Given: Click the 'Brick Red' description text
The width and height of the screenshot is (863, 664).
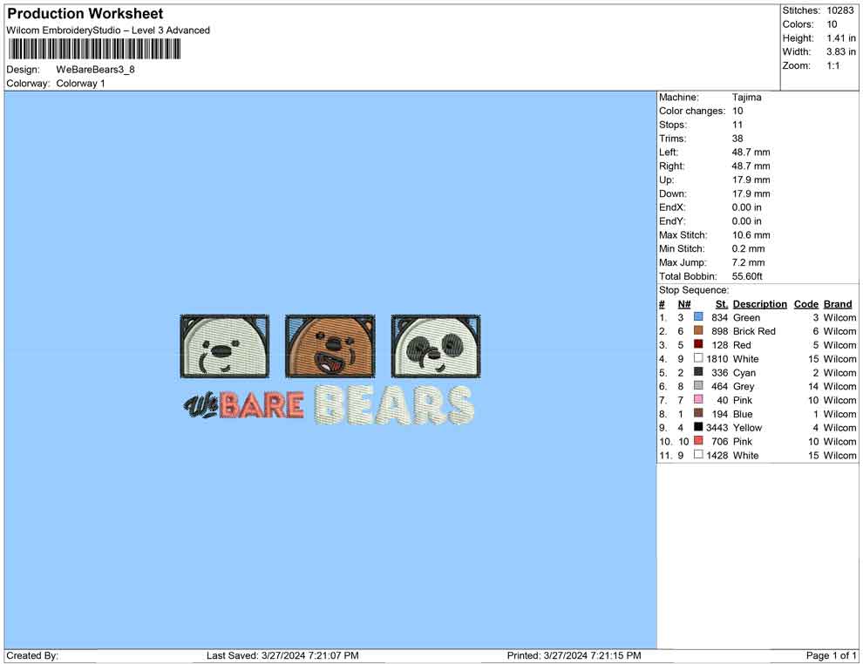Looking at the screenshot, I should point(754,331).
